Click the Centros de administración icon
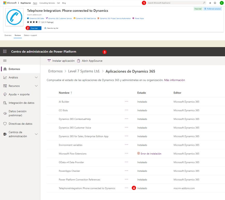 [x=5, y=134]
